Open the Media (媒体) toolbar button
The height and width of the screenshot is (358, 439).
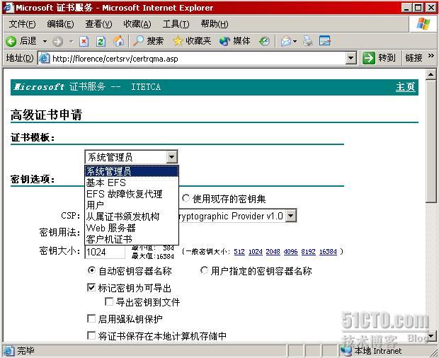(x=234, y=41)
